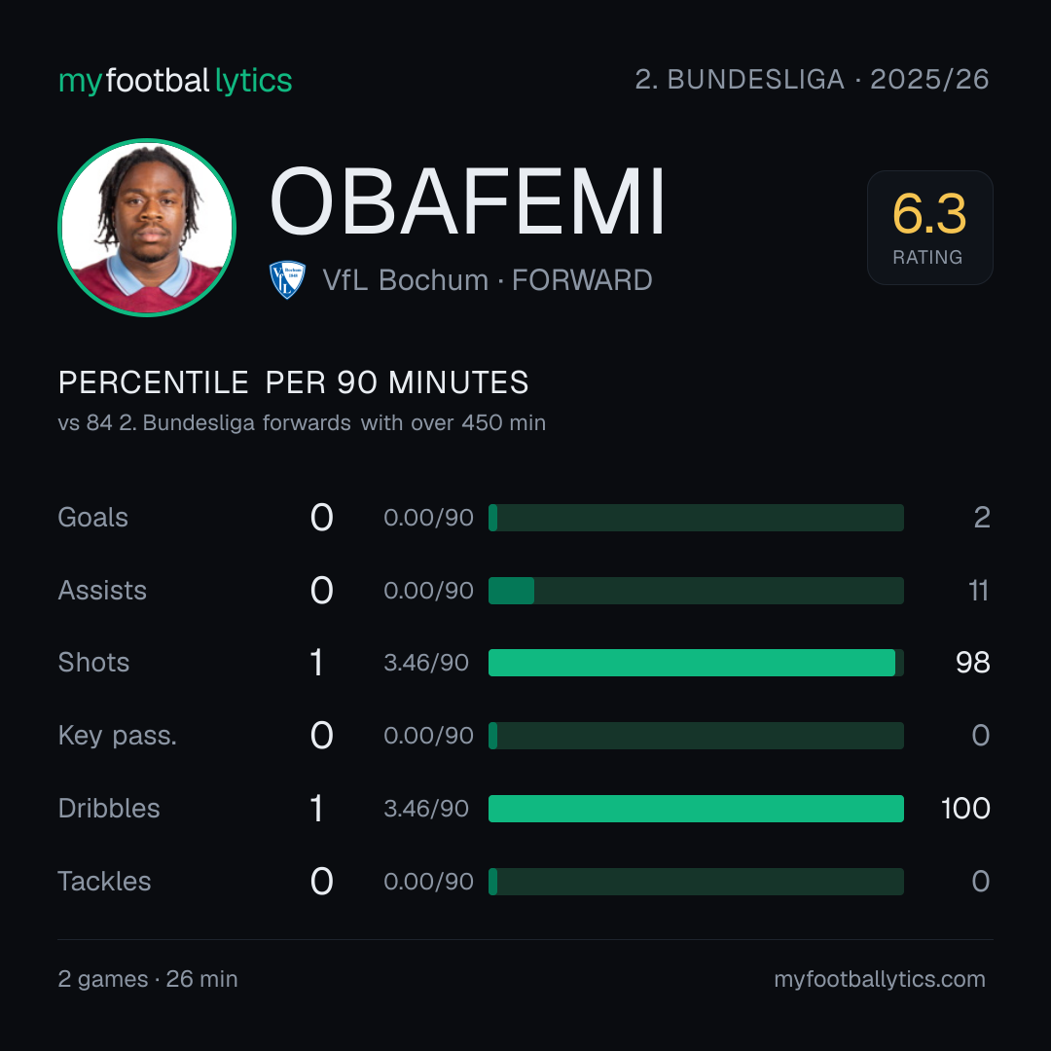Click the Assists percentile bar
The image size is (1051, 1051).
[x=696, y=591]
